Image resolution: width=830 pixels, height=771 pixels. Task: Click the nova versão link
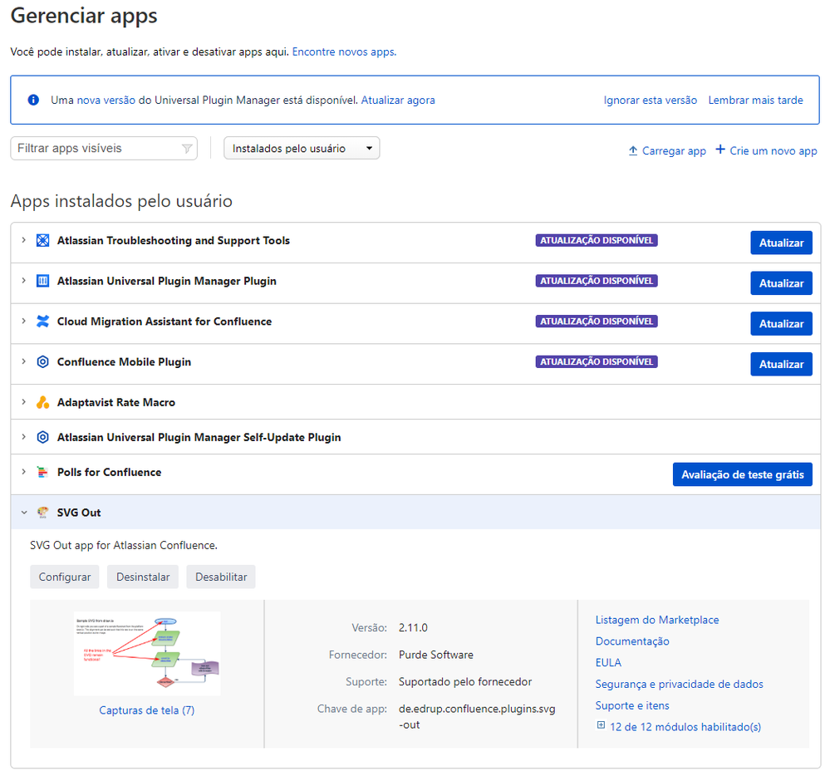pyautogui.click(x=106, y=100)
